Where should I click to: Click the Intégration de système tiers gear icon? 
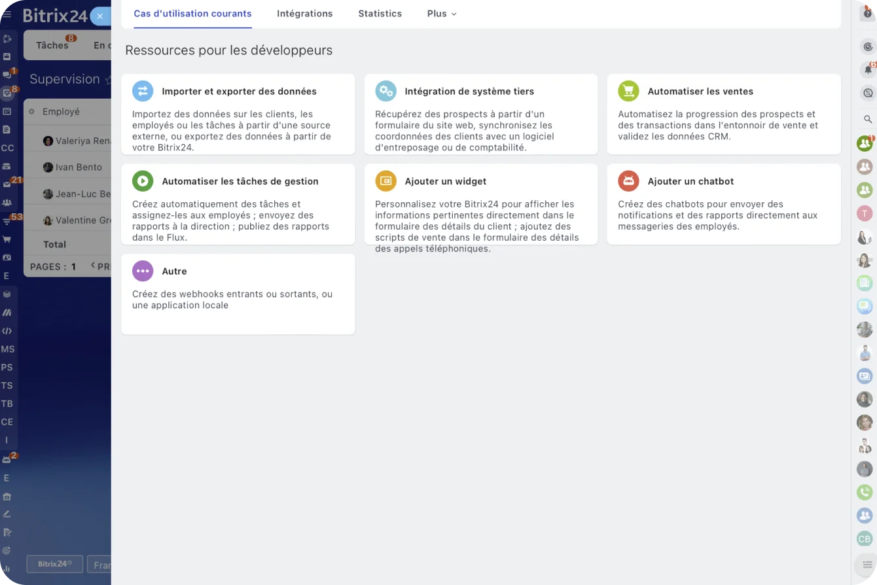tap(385, 91)
